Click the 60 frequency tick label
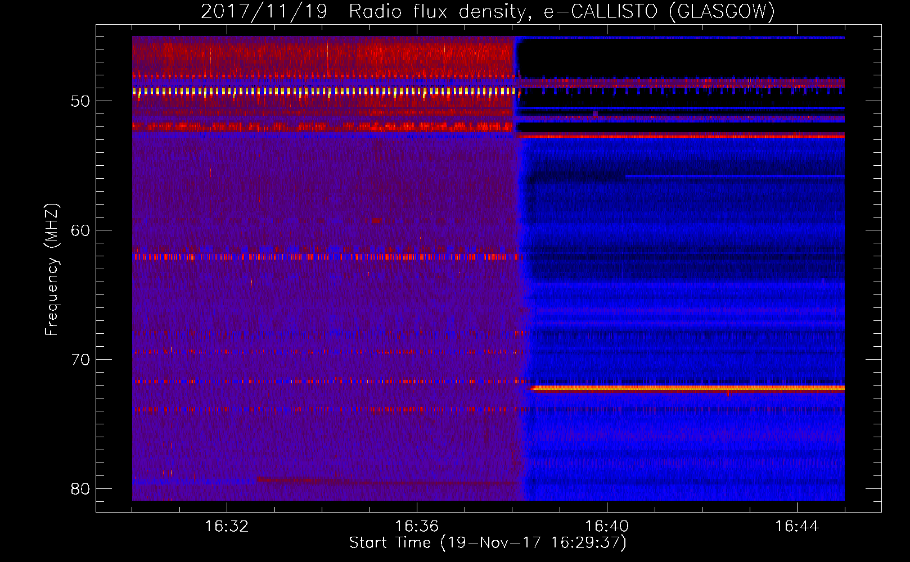910x562 pixels. (80, 230)
